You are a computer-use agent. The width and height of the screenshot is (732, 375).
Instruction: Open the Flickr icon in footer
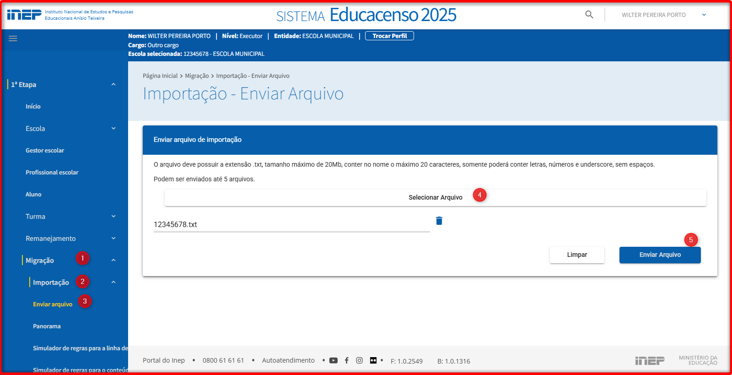click(x=373, y=360)
